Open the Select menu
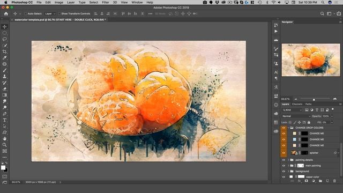The height and width of the screenshot is (193, 343). 94,2
